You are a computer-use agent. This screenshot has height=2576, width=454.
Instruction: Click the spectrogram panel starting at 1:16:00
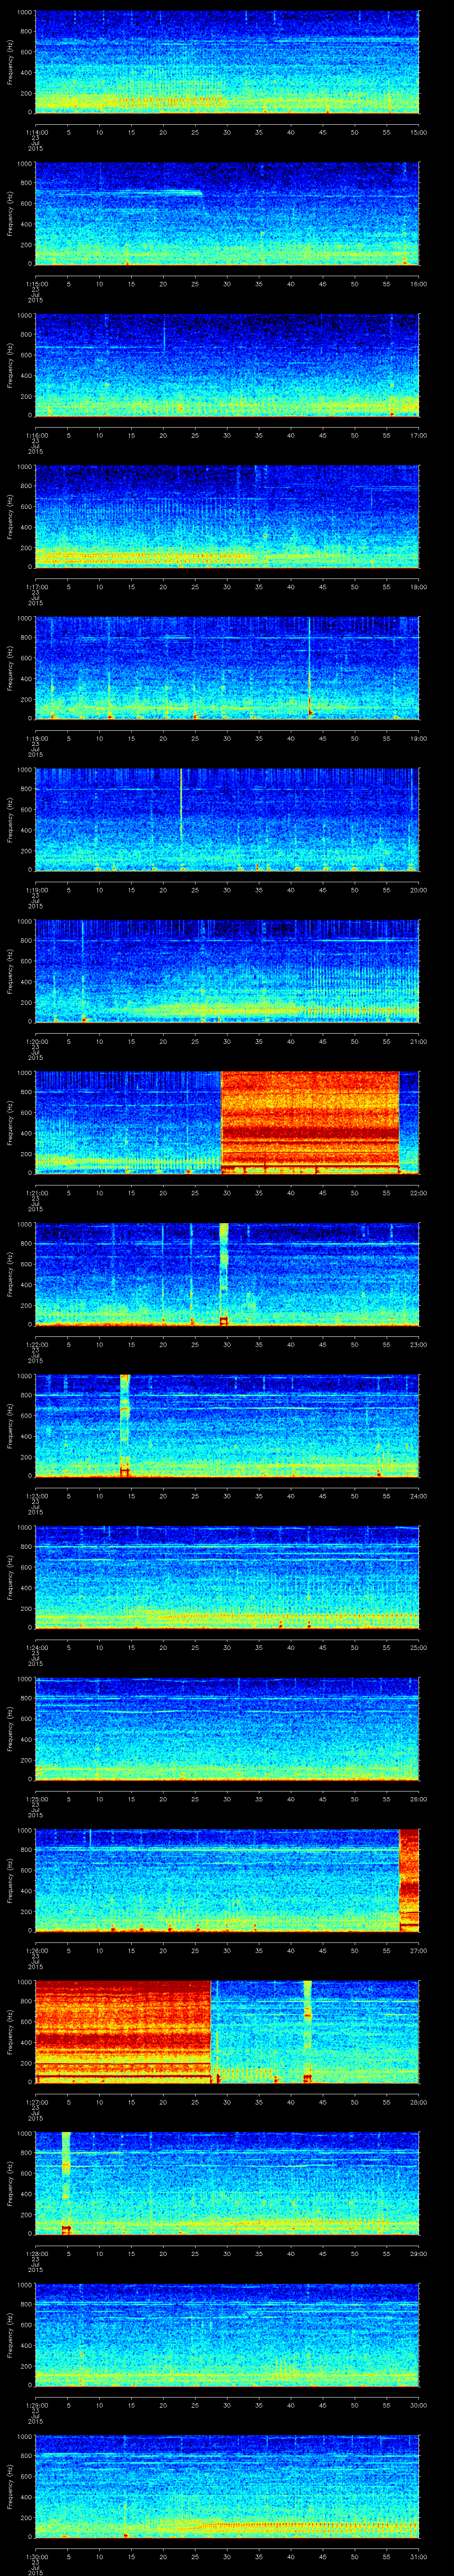pyautogui.click(x=227, y=365)
